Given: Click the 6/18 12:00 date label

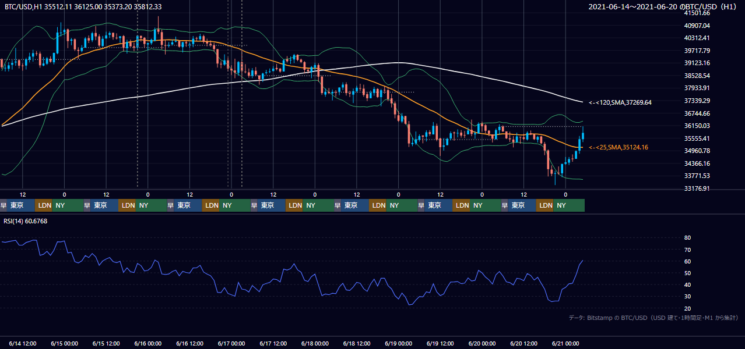Looking at the screenshot, I should click(357, 344).
